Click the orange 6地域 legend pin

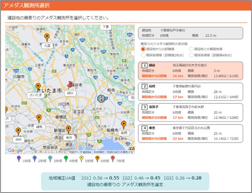(x=97, y=158)
